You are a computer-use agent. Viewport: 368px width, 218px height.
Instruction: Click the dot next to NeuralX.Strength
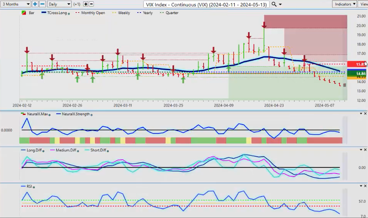coord(92,114)
